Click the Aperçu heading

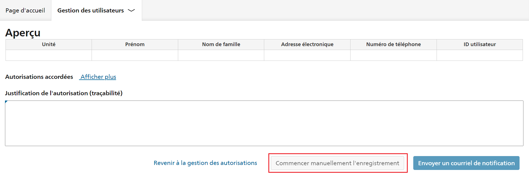pos(23,33)
